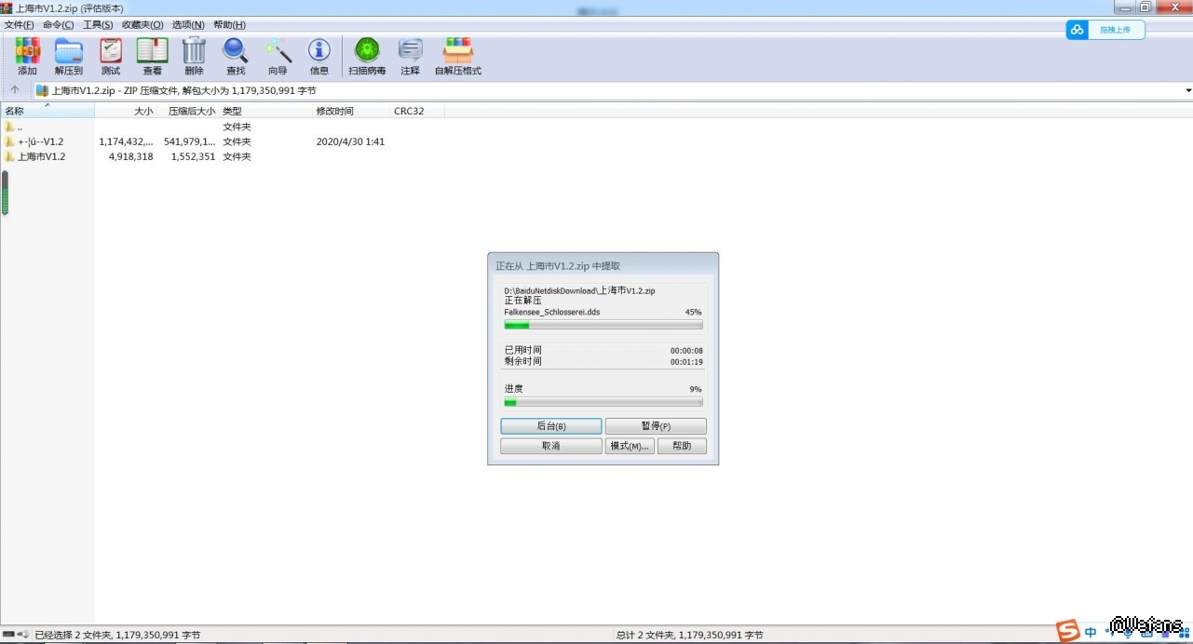Click the size cell 1,174,432,...

click(x=126, y=141)
